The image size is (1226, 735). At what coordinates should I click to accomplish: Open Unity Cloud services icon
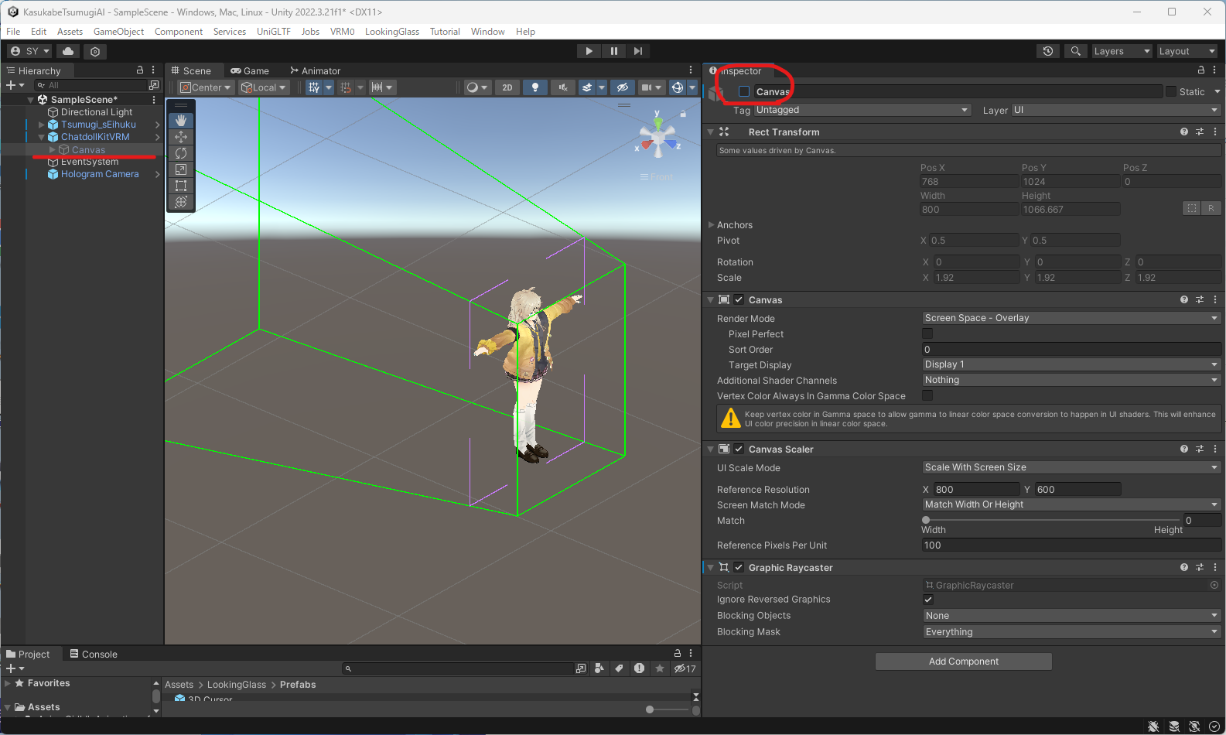coord(68,51)
